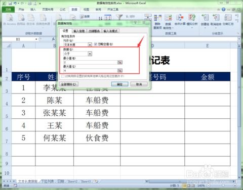Click zoom in plus button in status bar
Screen dimensions: 243x190
tap(235, 185)
